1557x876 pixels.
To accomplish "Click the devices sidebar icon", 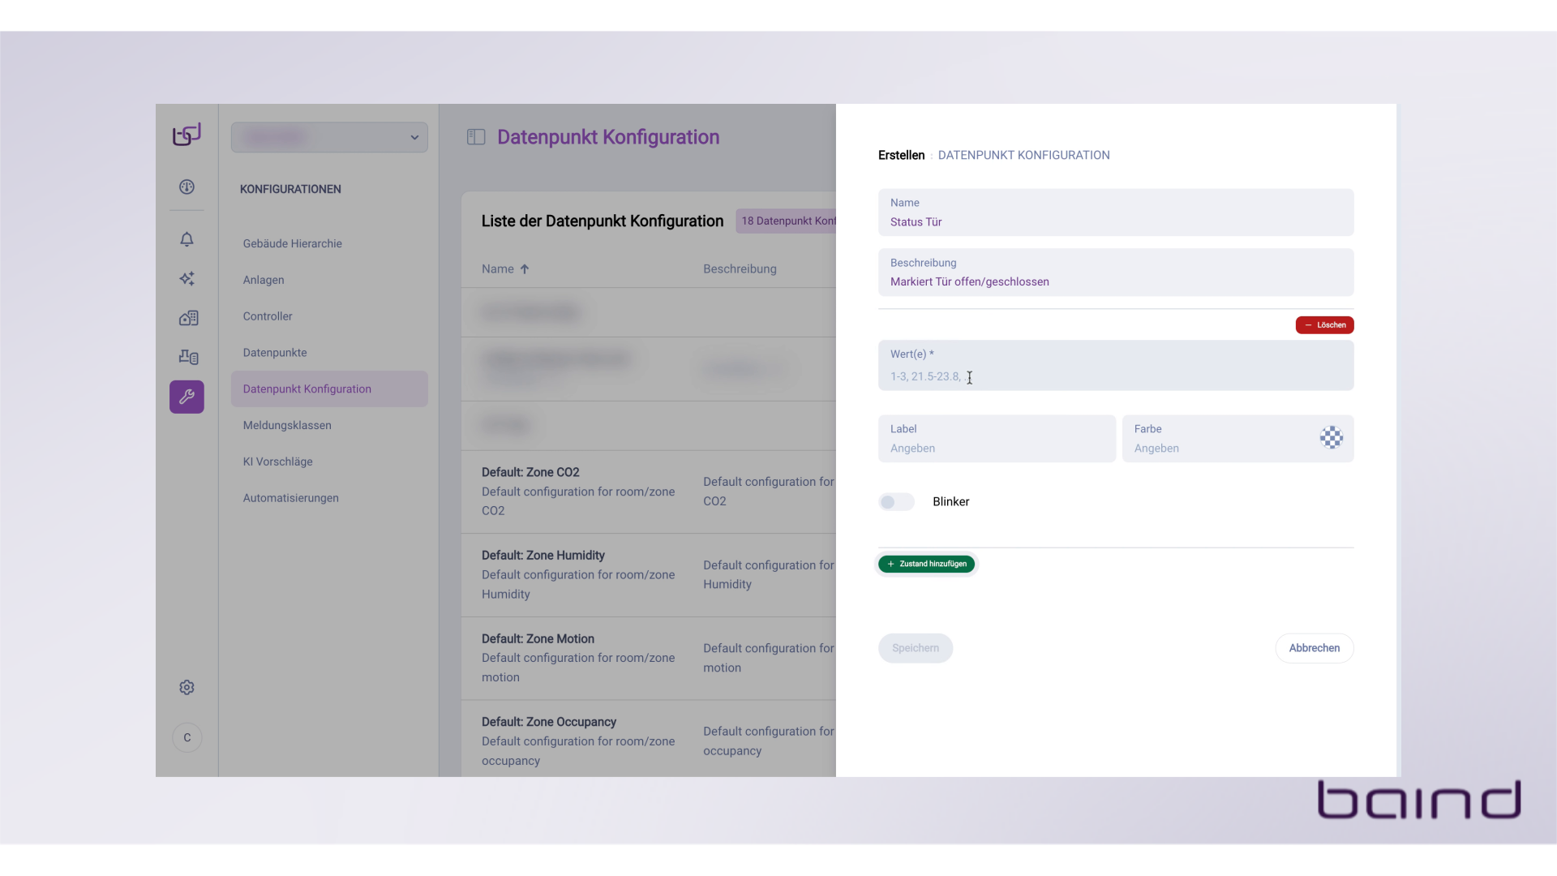I will pos(188,357).
